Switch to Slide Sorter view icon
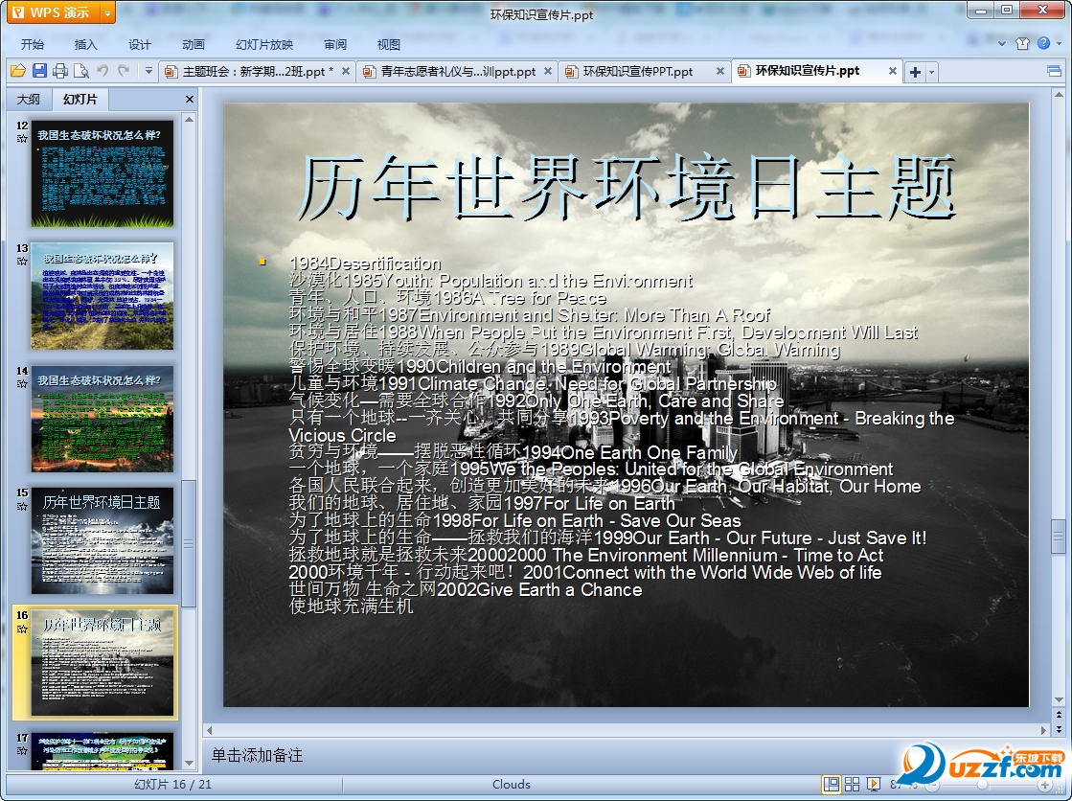This screenshot has height=801, width=1072. pos(852,784)
